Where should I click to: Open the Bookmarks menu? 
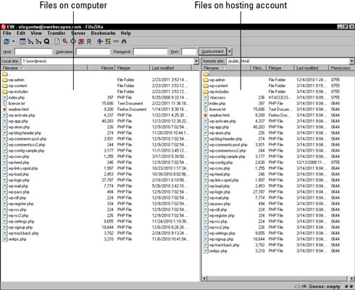pyautogui.click(x=103, y=33)
